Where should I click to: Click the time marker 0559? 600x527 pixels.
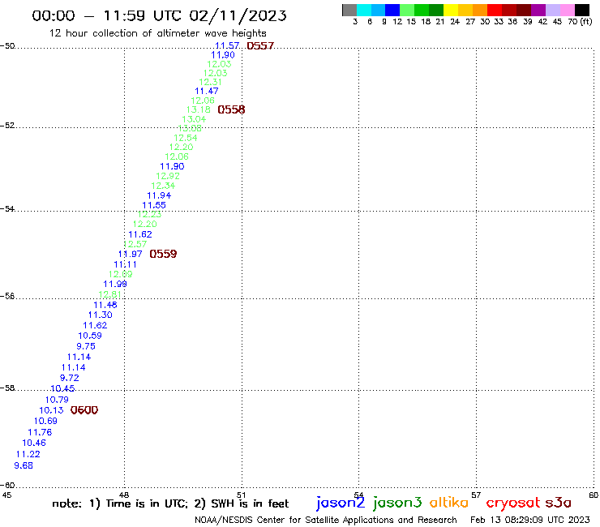[x=163, y=254]
